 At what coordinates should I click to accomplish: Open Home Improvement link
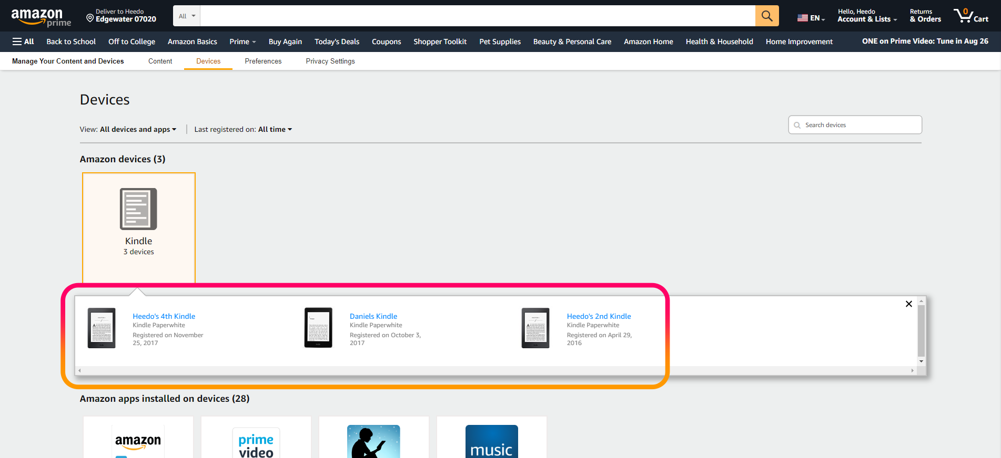pos(799,41)
